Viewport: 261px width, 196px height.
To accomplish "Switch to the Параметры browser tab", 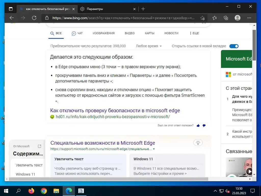I will [108, 9].
